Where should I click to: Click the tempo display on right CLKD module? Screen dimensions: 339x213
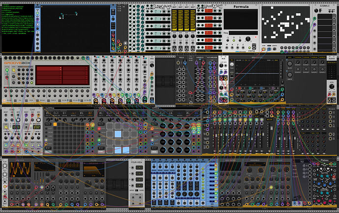click(x=36, y=127)
